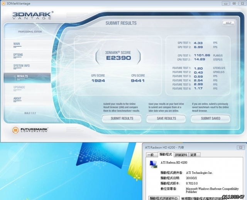Click the BUILD 1.0.2 text

[30, 113]
